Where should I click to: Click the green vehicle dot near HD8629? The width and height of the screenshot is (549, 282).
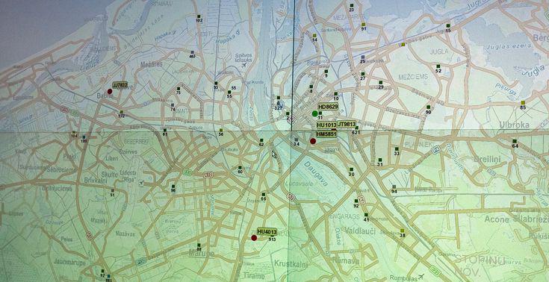(x=314, y=113)
